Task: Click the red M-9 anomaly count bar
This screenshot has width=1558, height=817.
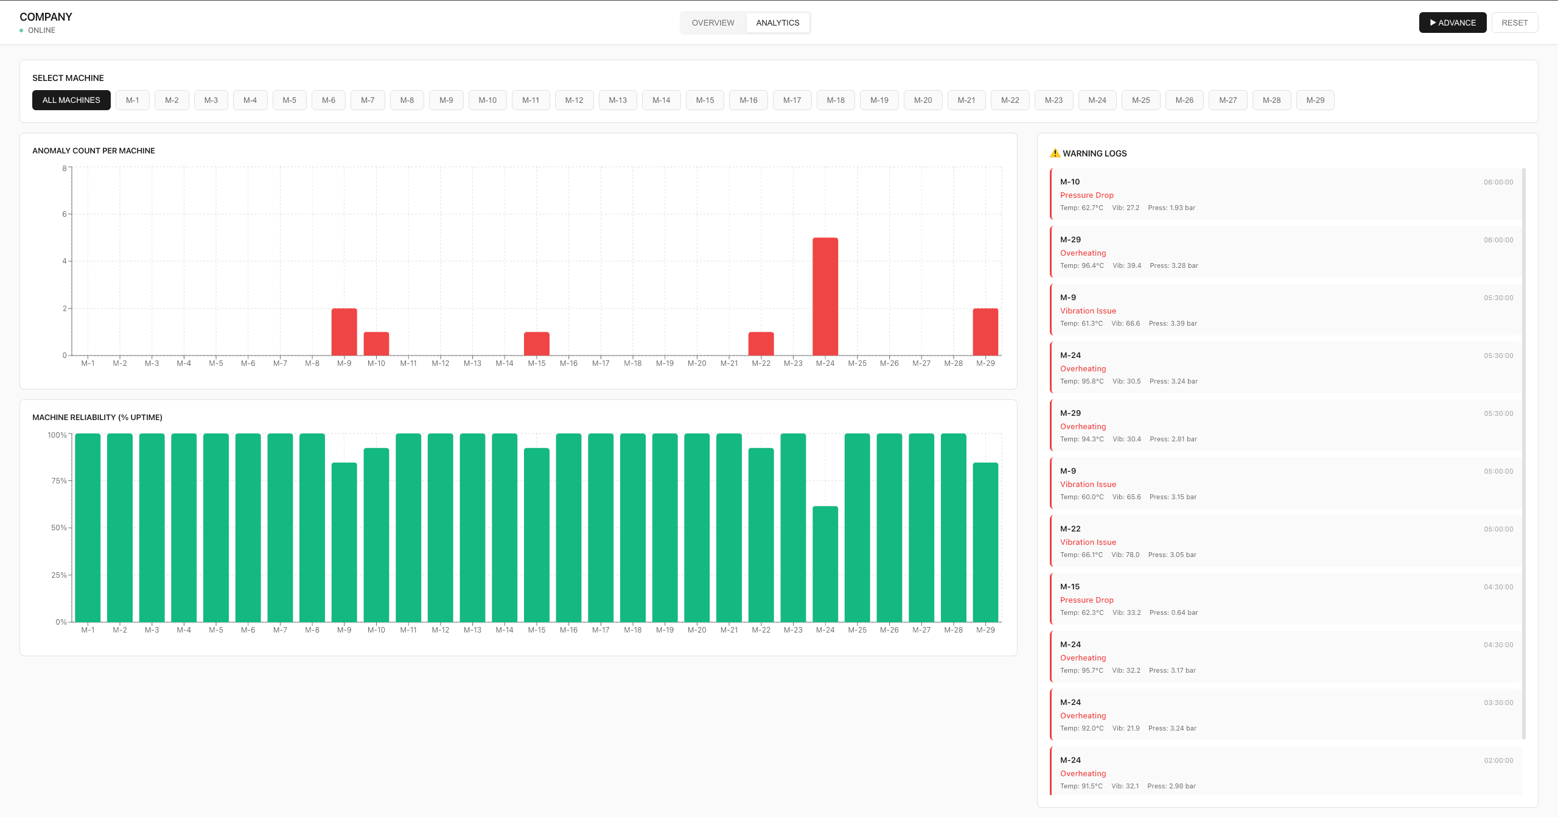Action: tap(344, 332)
